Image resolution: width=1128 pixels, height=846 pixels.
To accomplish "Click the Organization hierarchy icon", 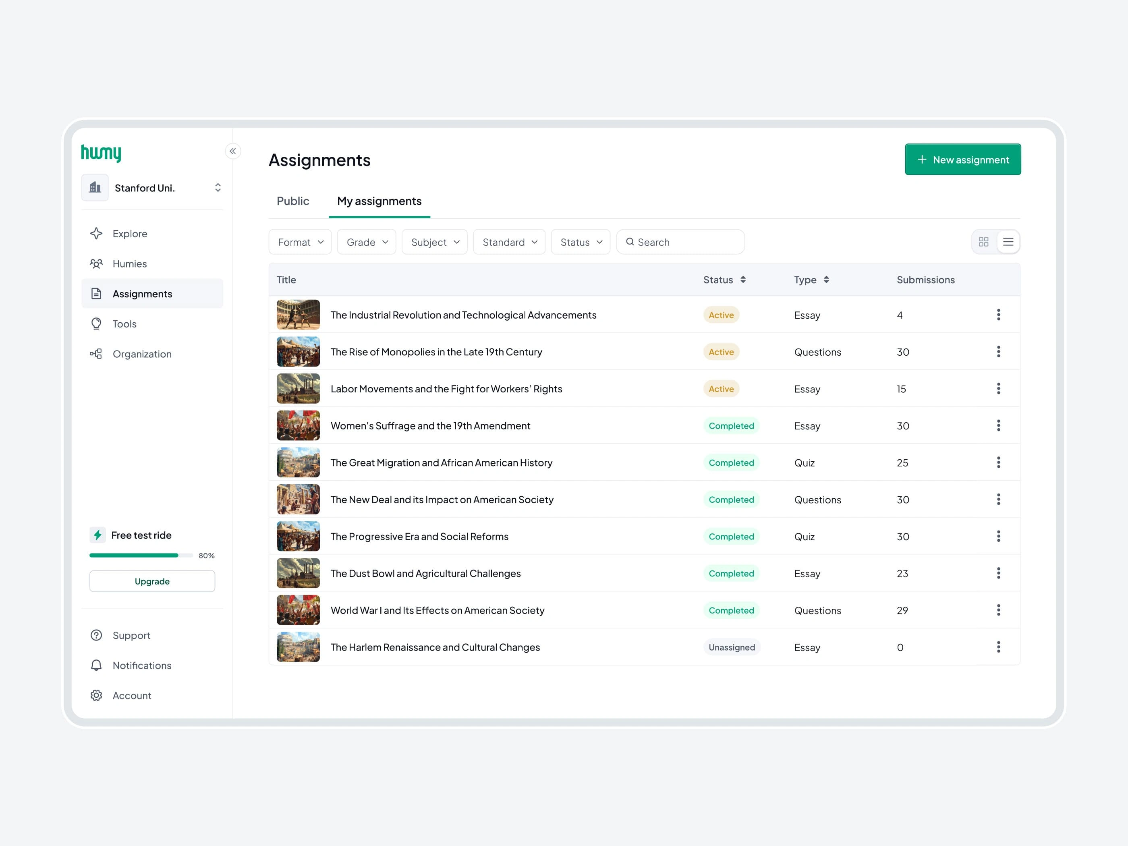I will 96,354.
